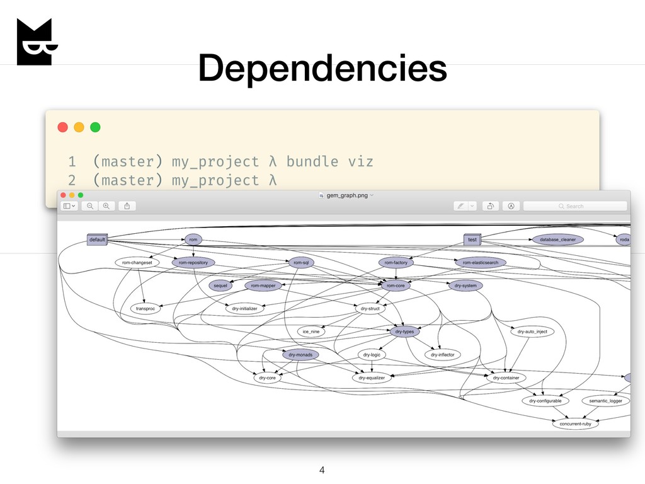This screenshot has height=484, width=645.
Task: Close the Preview window with red button
Action: tap(63, 195)
